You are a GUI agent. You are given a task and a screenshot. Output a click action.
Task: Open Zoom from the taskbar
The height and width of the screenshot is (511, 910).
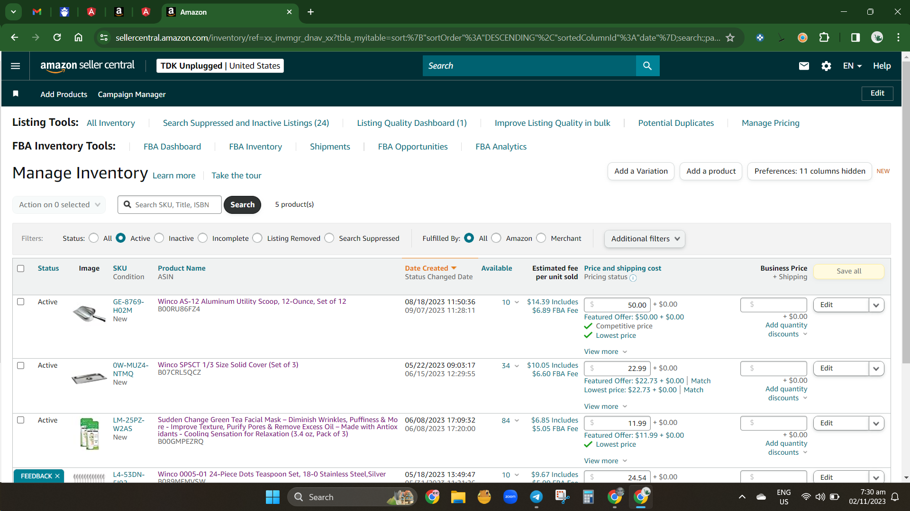point(510,497)
